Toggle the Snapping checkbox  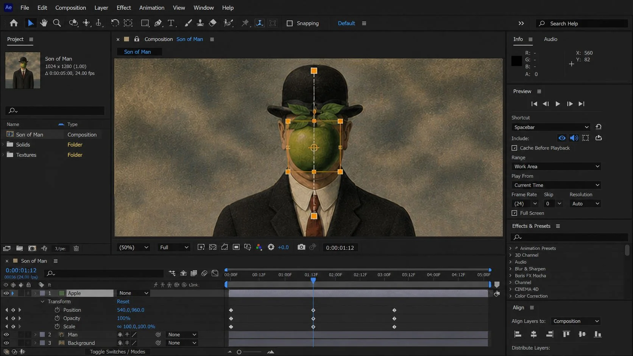click(x=290, y=23)
